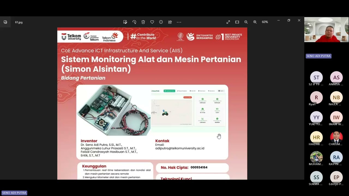Select the CHRISM... participant photo

tap(336, 137)
